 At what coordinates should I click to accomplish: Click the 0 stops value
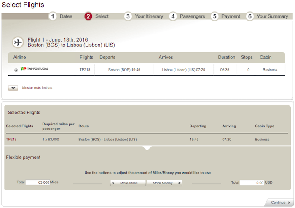(249, 70)
